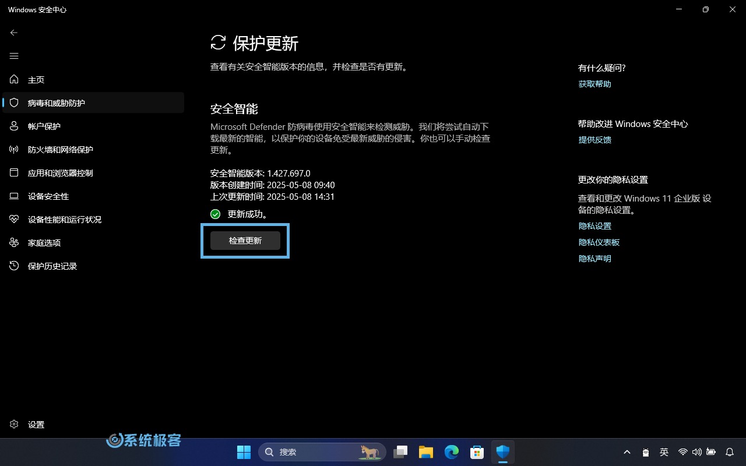
Task: Restore down the Windows 安全中心 window
Action: click(x=706, y=9)
